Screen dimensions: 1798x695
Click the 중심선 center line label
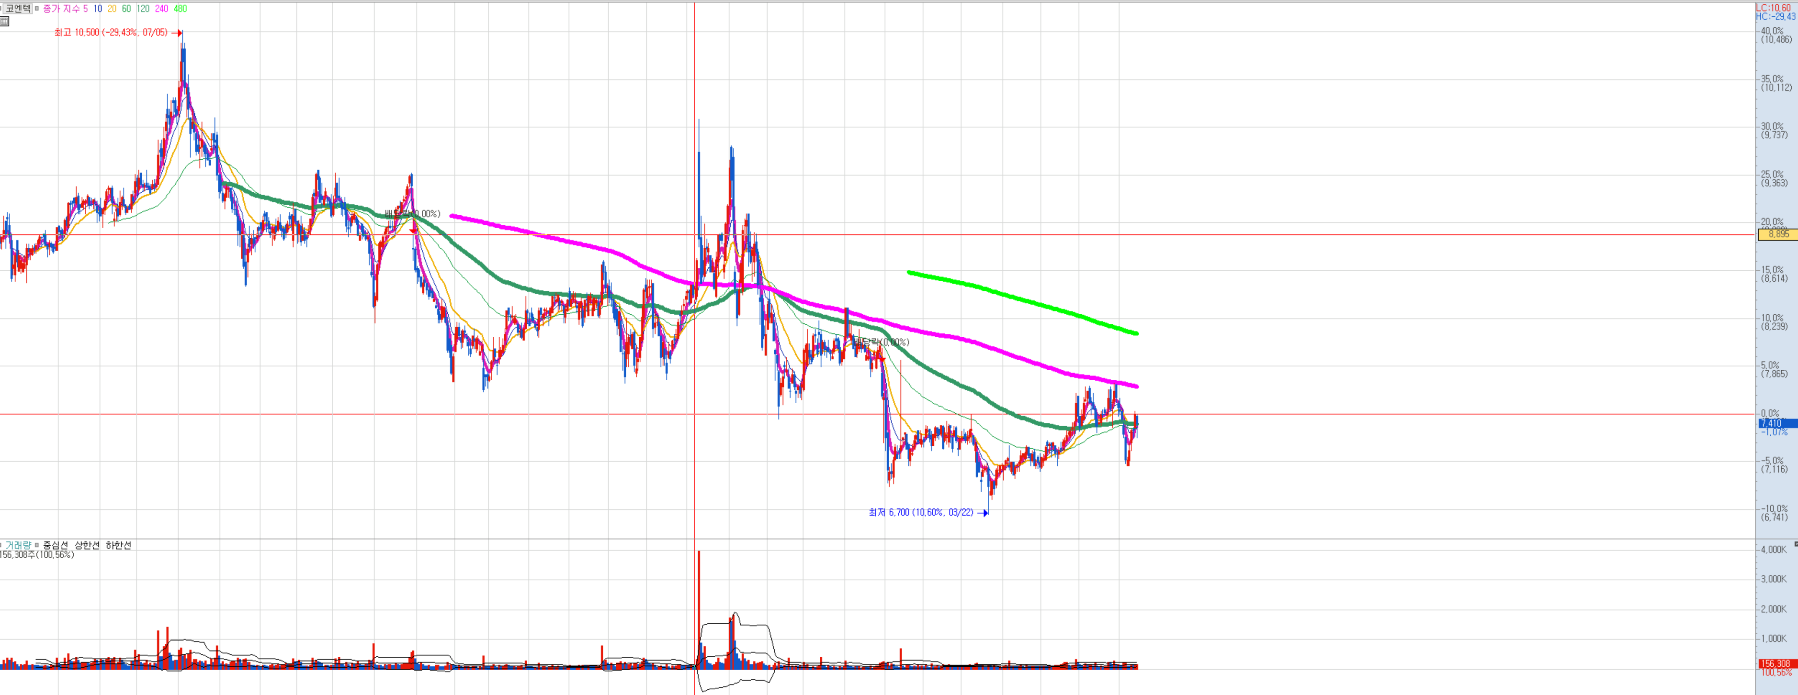pyautogui.click(x=55, y=545)
